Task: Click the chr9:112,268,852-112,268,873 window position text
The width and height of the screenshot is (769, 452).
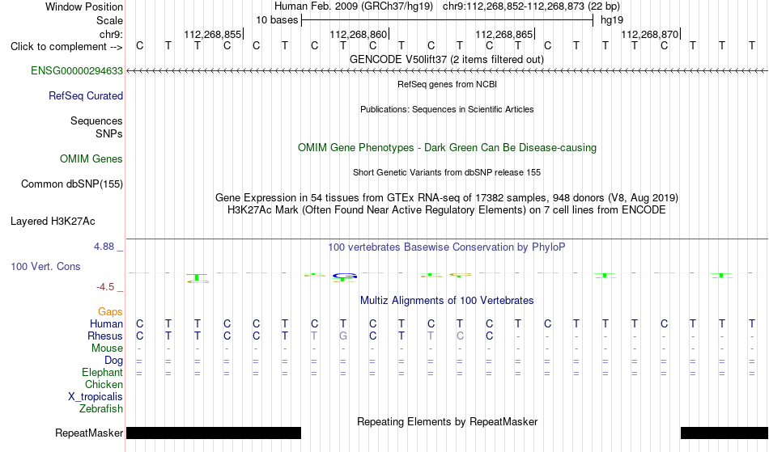Action: tap(531, 6)
